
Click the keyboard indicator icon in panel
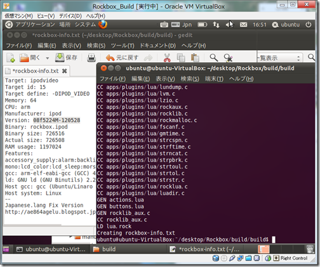(x=164, y=25)
